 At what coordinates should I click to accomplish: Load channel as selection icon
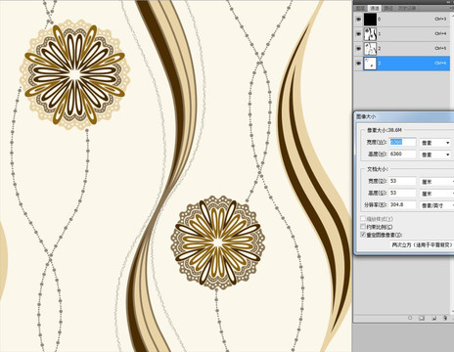coord(410,318)
